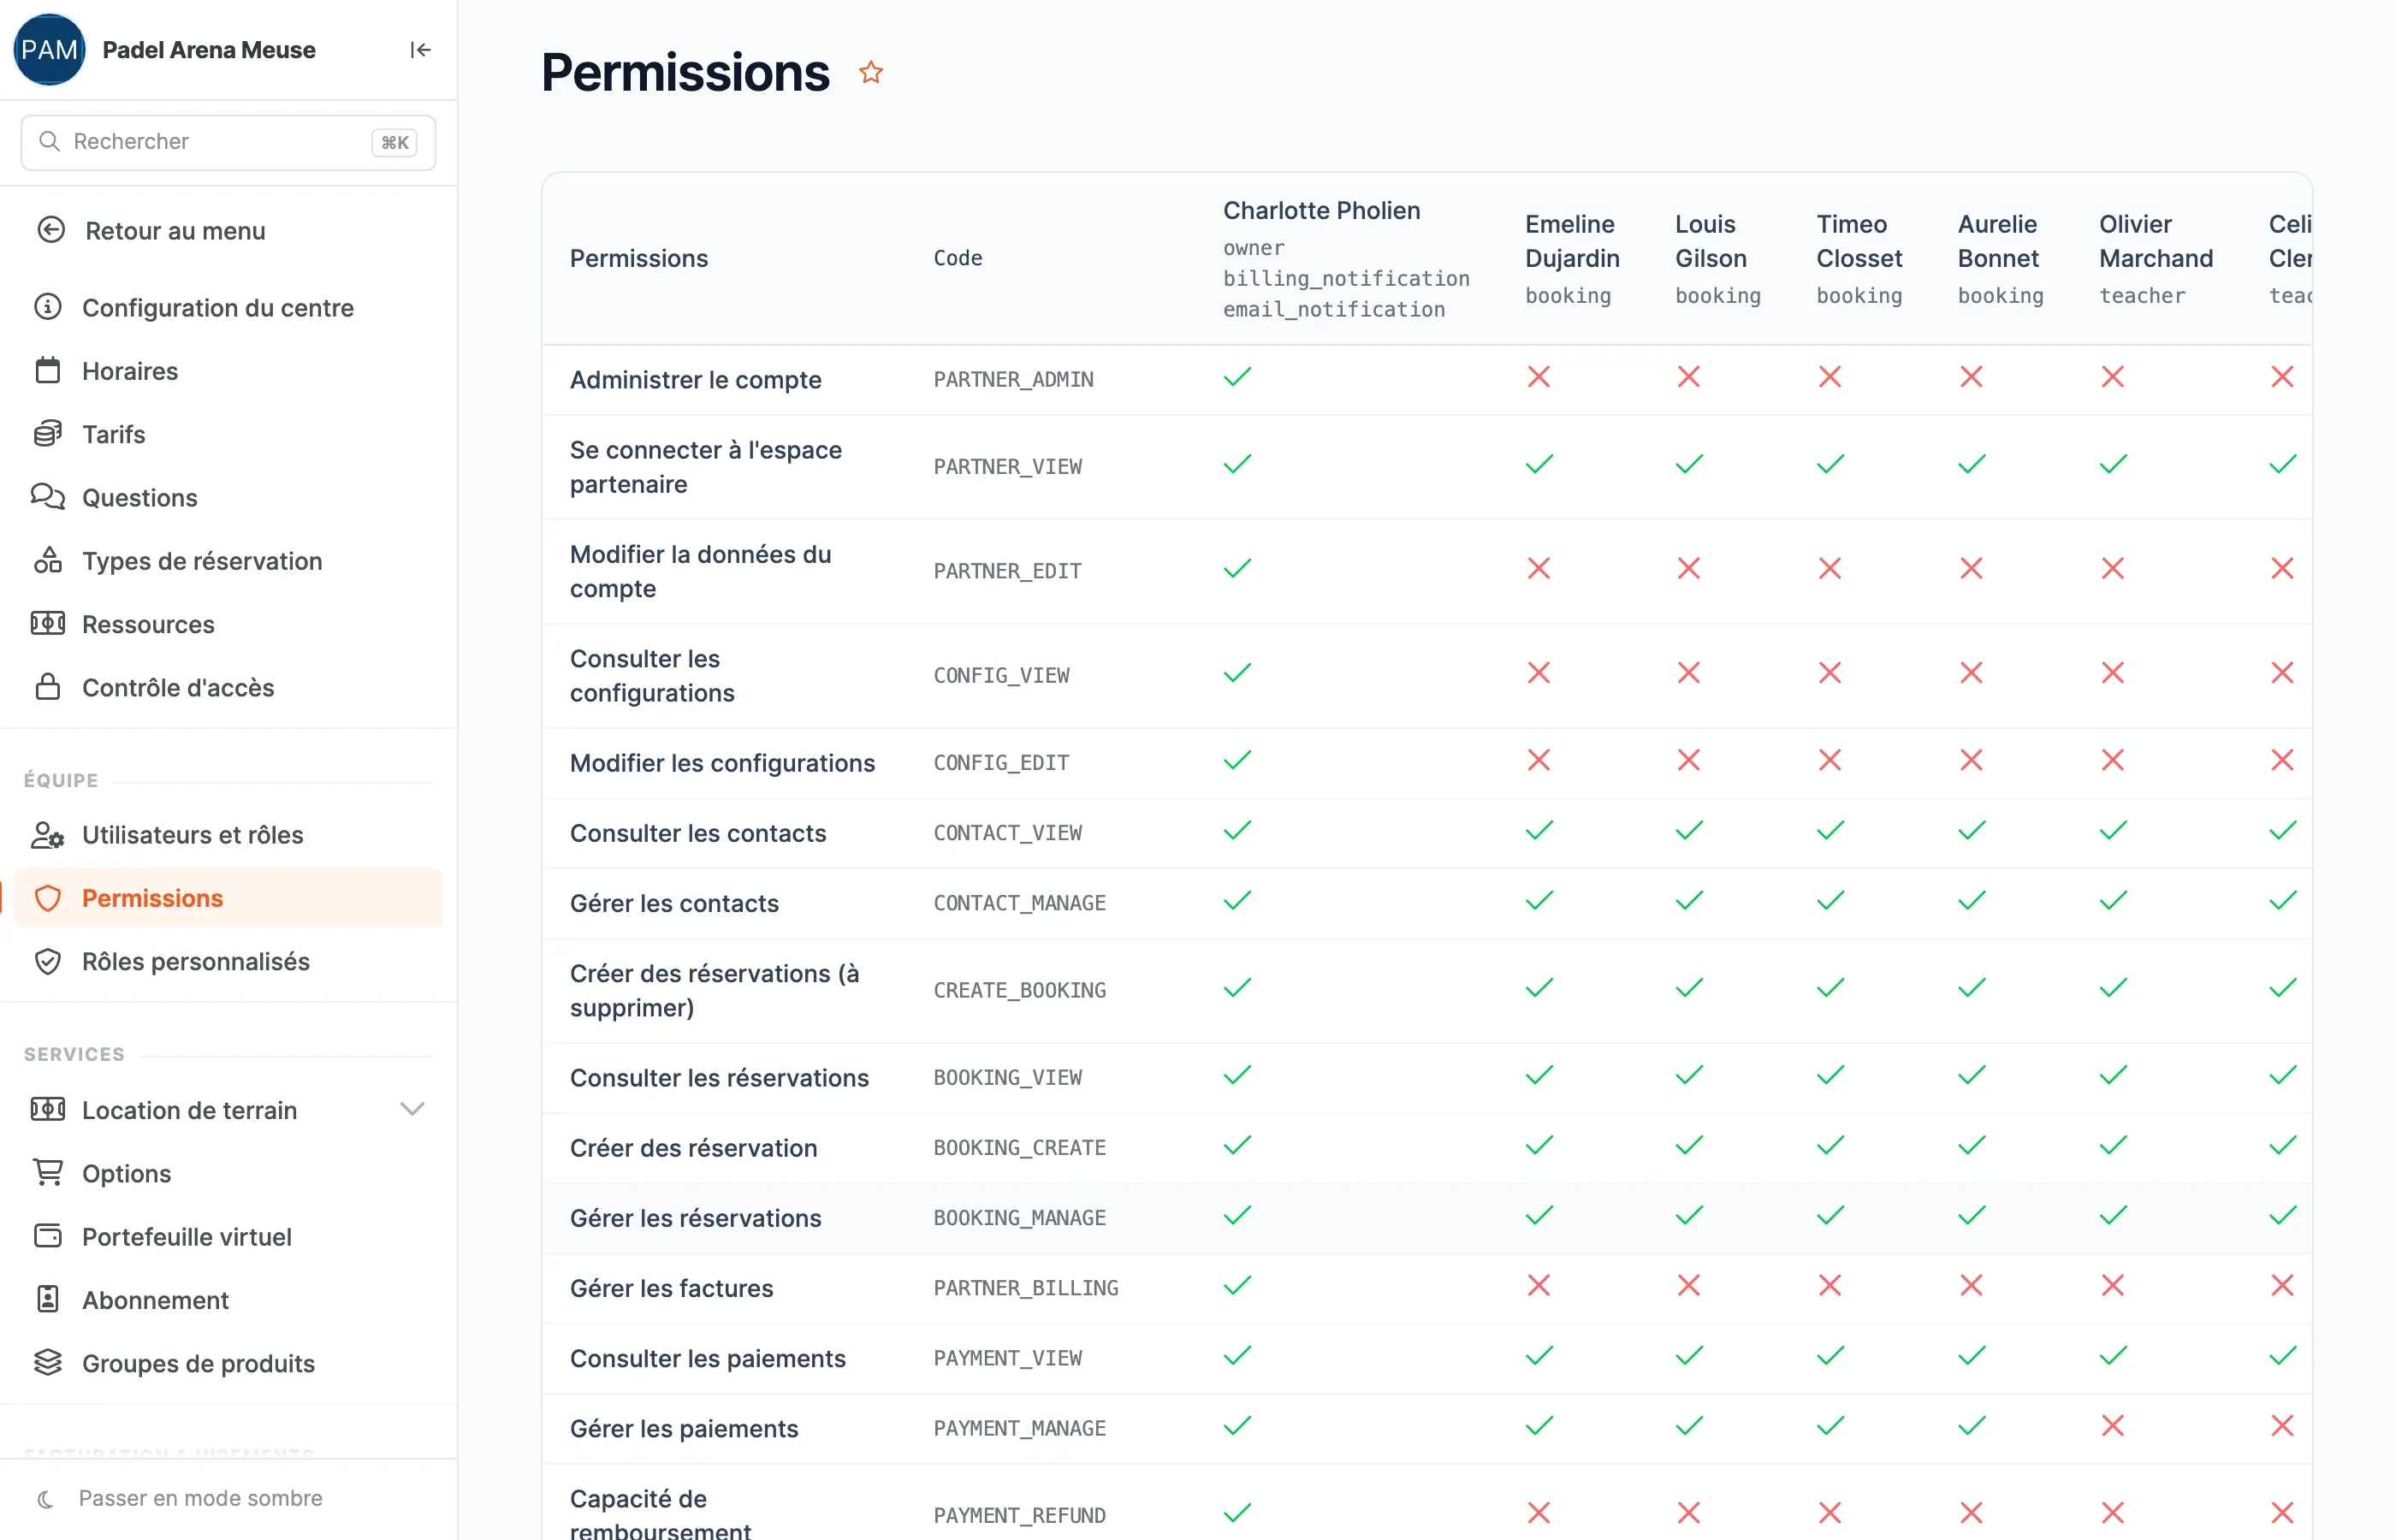Click the Retour au menu back arrow icon
The height and width of the screenshot is (1540, 2396).
point(51,230)
